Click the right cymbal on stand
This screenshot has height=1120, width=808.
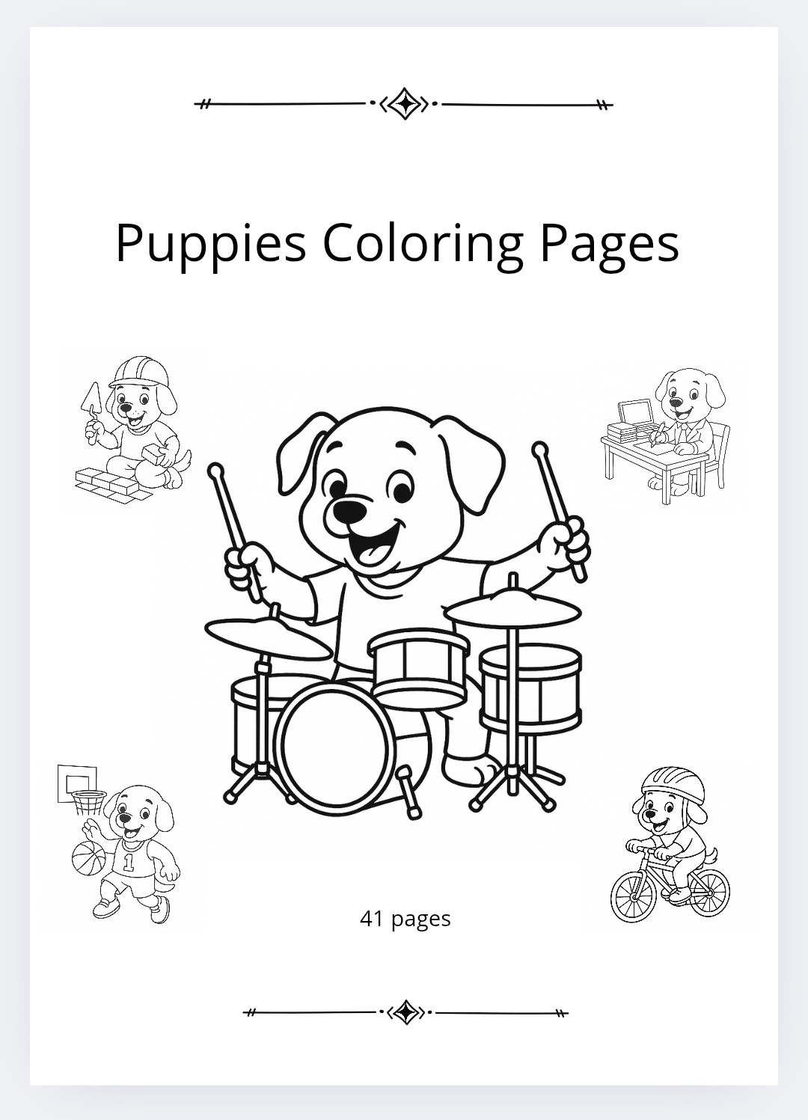pos(513,608)
